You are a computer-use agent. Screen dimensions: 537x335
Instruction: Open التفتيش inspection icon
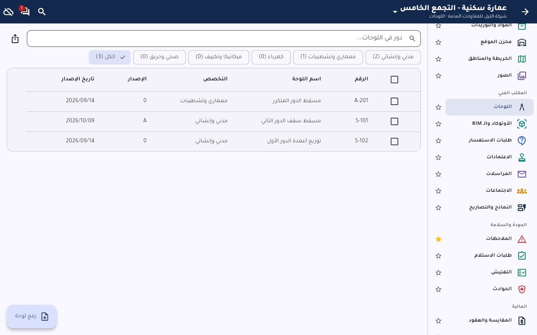522,273
